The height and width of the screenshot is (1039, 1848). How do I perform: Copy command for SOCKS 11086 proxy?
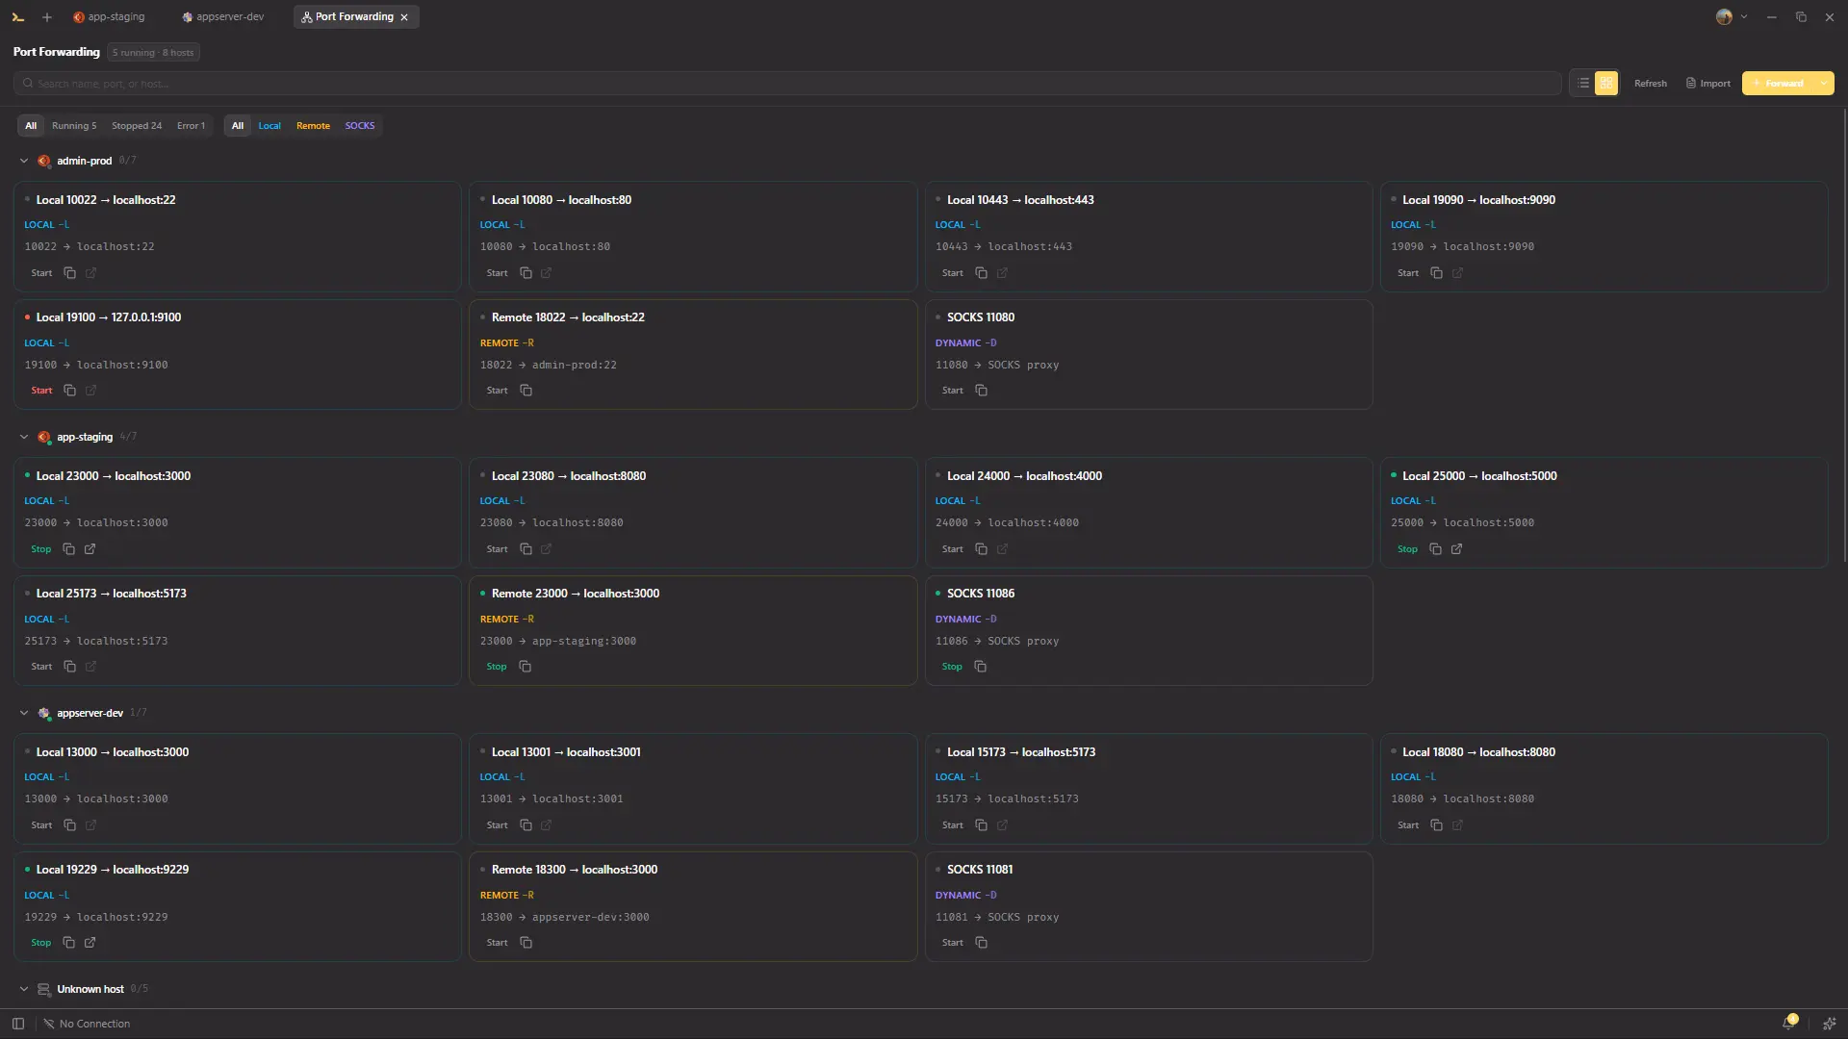coord(980,667)
